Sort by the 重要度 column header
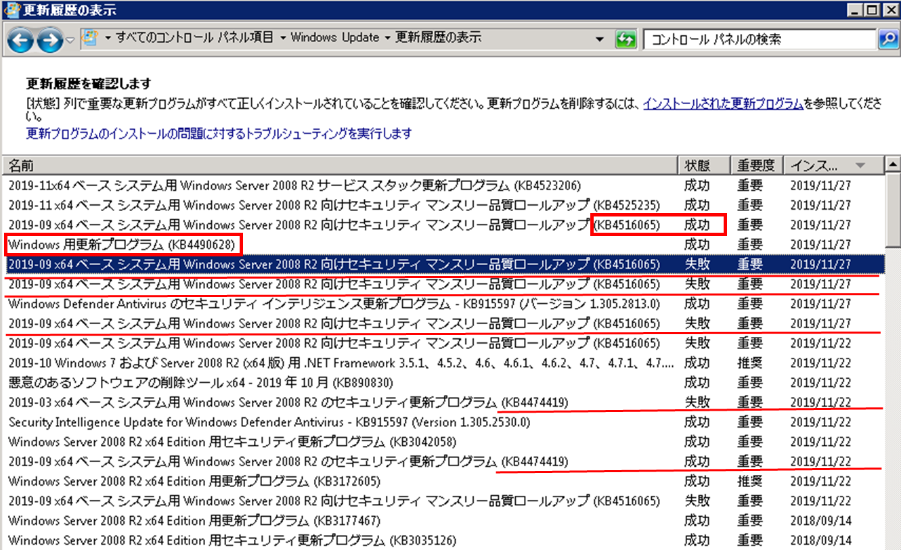The image size is (901, 550). point(757,166)
